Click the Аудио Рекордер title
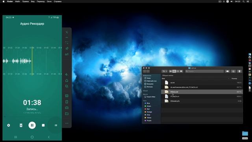This screenshot has width=252, height=142. coord(32,24)
